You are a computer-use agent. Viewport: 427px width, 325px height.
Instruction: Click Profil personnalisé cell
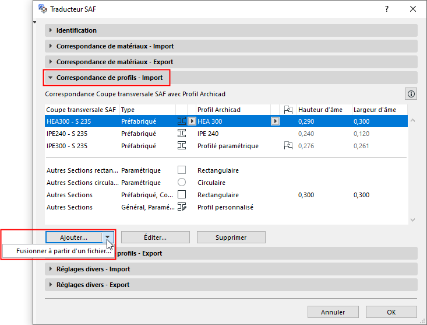[x=225, y=207]
